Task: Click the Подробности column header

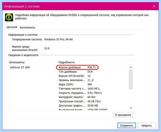Action: (67, 62)
